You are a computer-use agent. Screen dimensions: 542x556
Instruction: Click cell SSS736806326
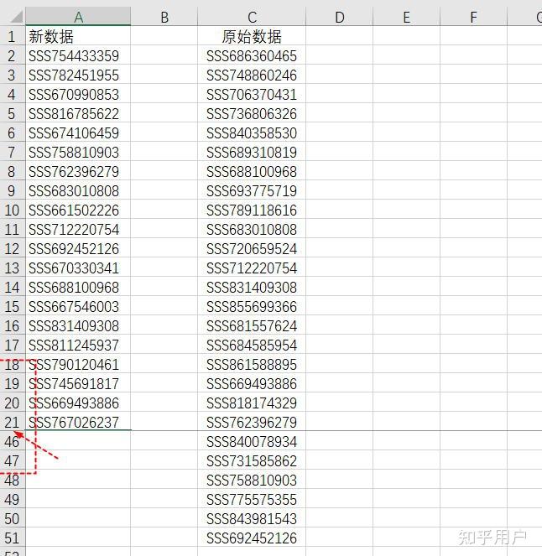point(252,113)
